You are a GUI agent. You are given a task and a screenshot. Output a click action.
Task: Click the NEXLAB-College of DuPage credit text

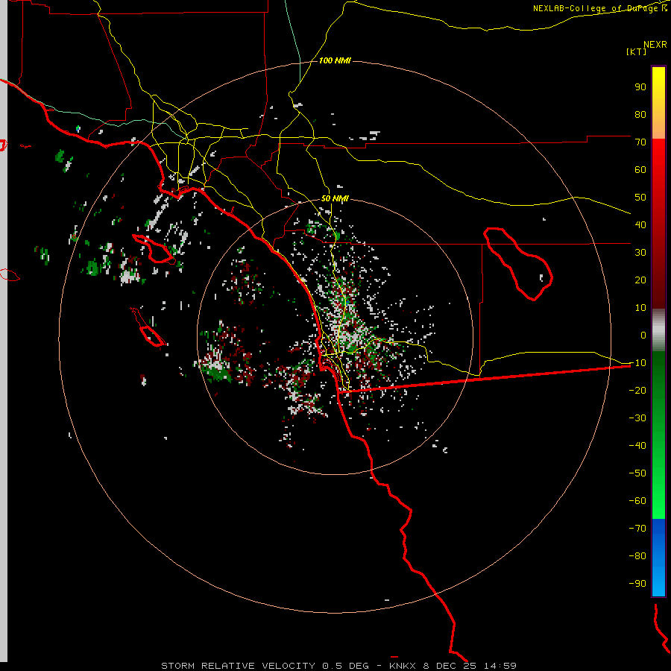click(x=595, y=8)
